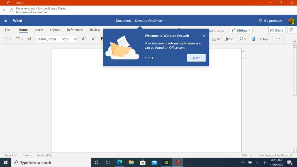Screen dimensions: 297x167
Task: Click the Find magnifier icon in ribbon
Action: (240, 39)
